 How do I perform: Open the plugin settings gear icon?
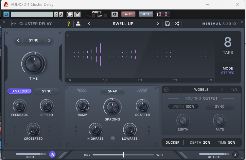point(115,14)
